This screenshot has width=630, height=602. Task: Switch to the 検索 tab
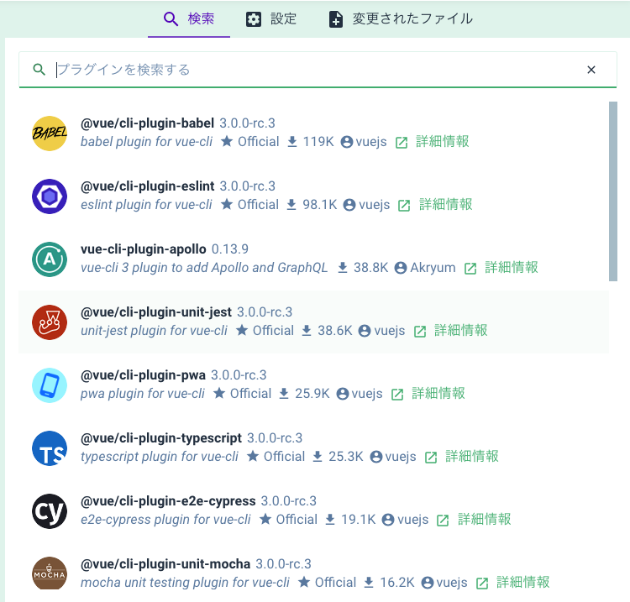tap(189, 18)
